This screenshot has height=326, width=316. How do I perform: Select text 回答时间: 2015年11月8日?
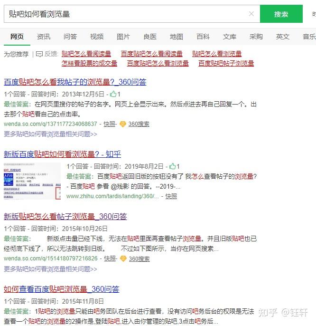(x=67, y=301)
